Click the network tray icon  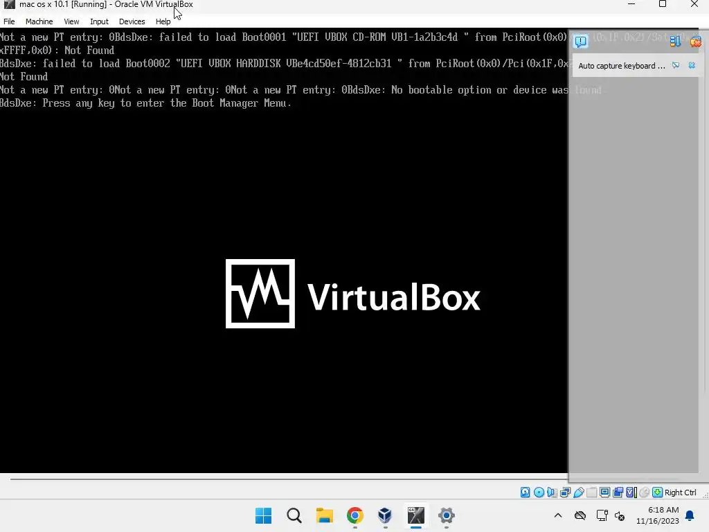[x=602, y=515]
